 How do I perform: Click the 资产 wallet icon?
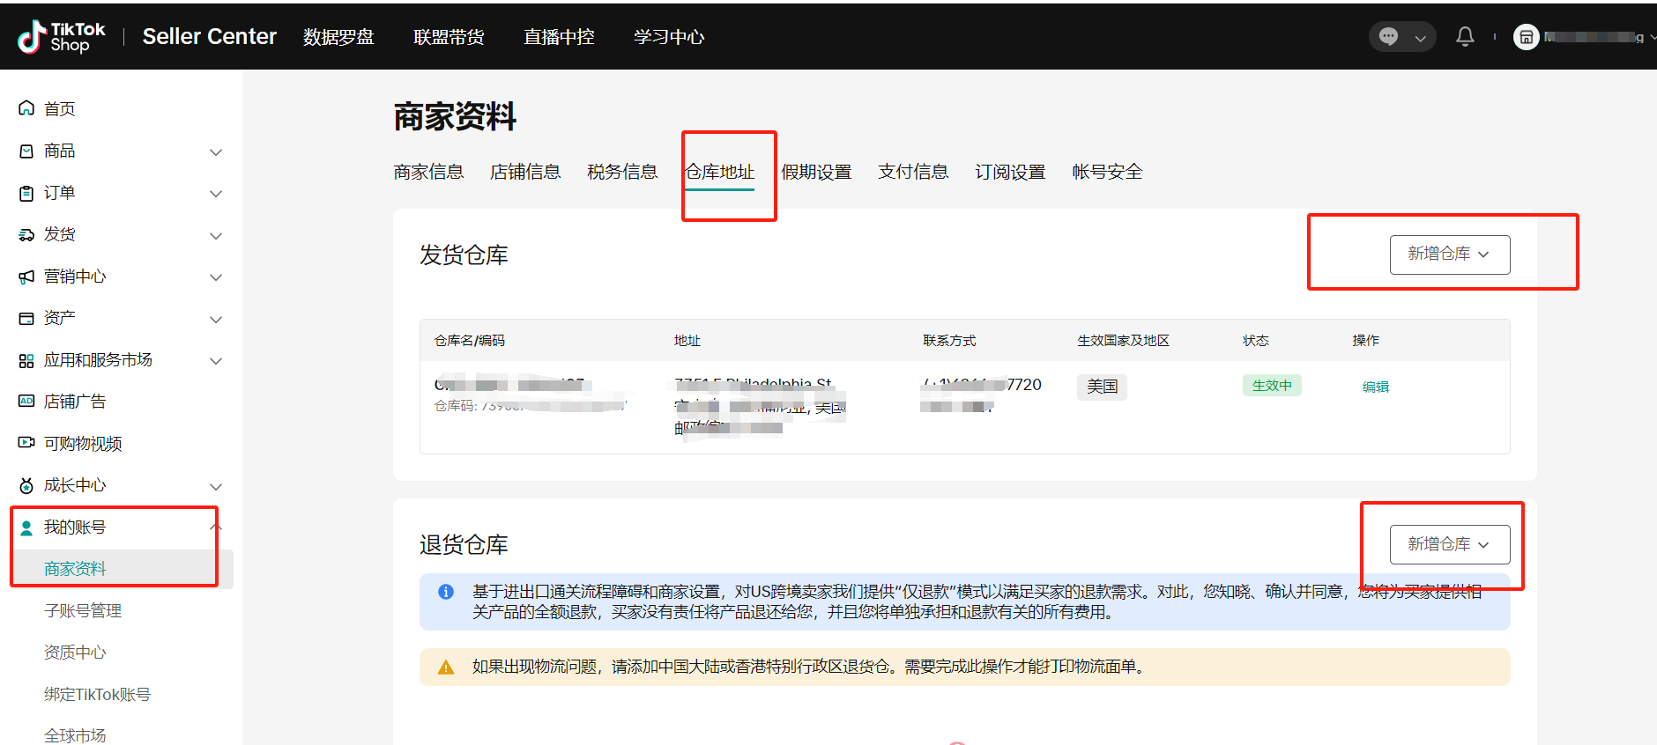point(26,318)
